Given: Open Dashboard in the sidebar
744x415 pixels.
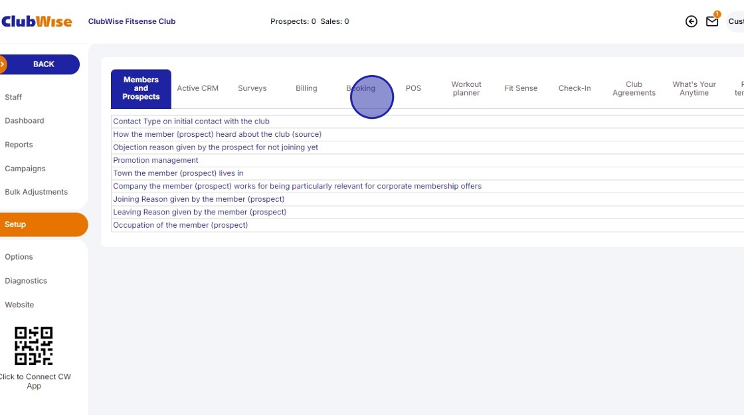Looking at the screenshot, I should [x=24, y=121].
